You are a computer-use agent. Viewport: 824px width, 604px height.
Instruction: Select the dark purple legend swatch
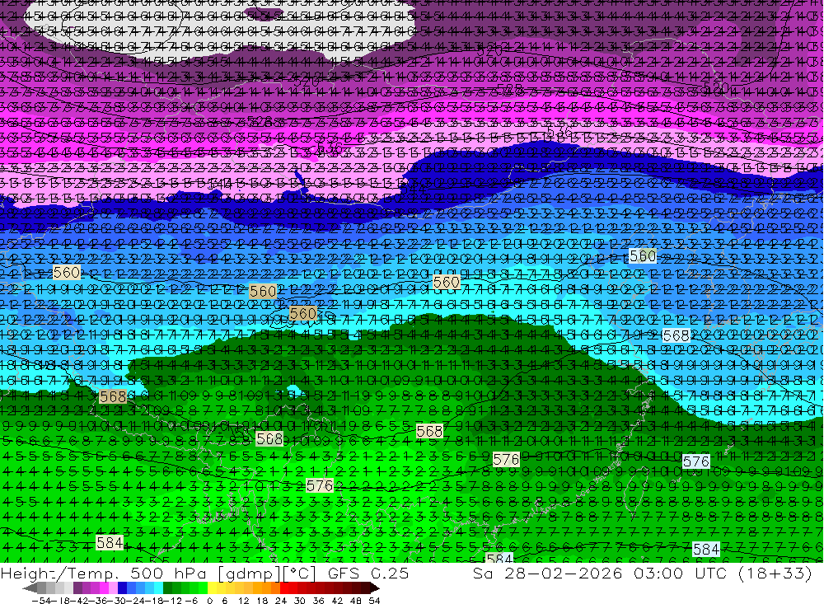[77, 588]
